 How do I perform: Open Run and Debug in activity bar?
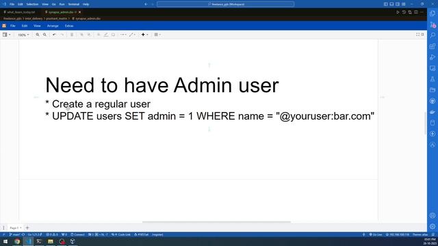[x=433, y=57]
